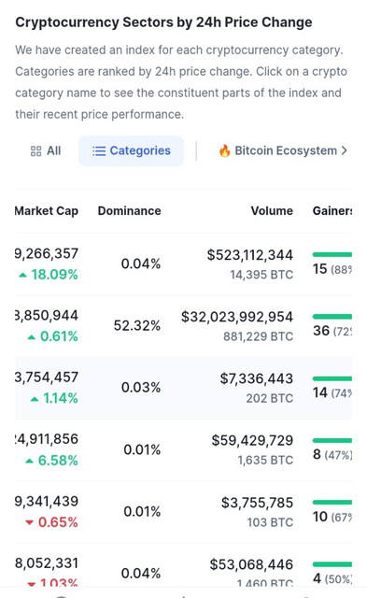Select the Categories tab
This screenshot has width=367, height=598.
tap(131, 151)
